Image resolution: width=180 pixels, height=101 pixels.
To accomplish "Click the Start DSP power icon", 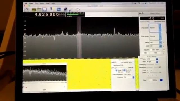I will pyautogui.click(x=27, y=9).
